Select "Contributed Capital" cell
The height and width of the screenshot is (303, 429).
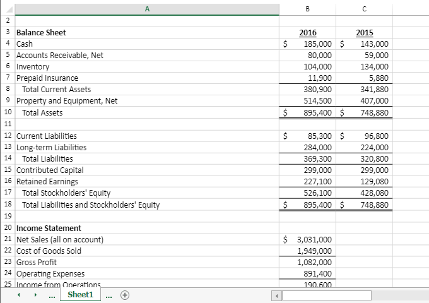click(147, 170)
